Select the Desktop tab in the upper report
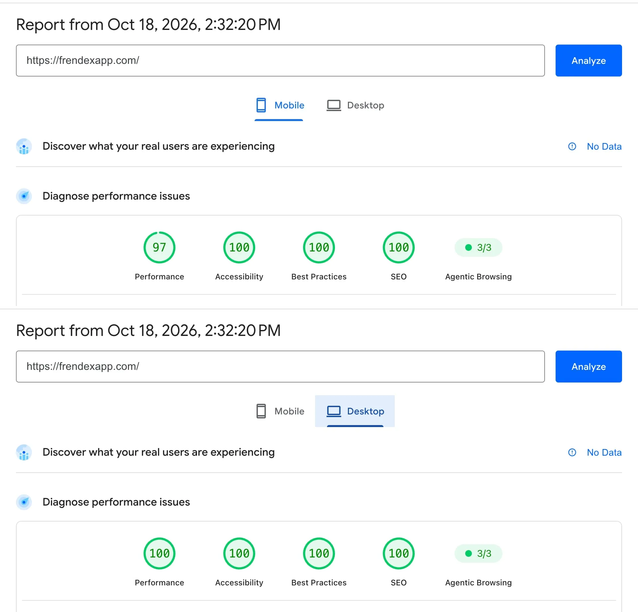This screenshot has height=612, width=638. tap(355, 105)
